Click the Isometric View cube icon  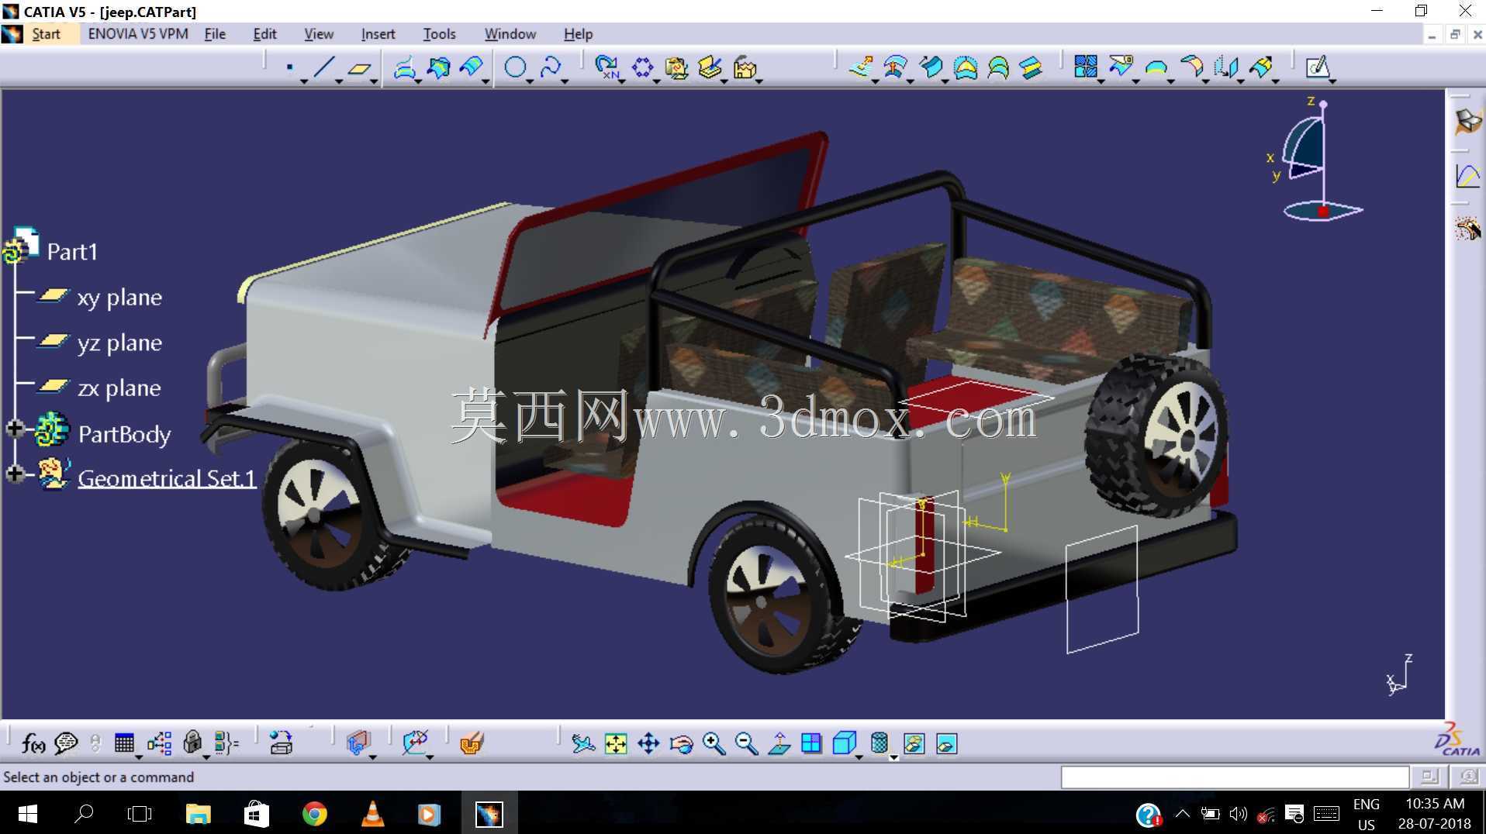pos(844,743)
